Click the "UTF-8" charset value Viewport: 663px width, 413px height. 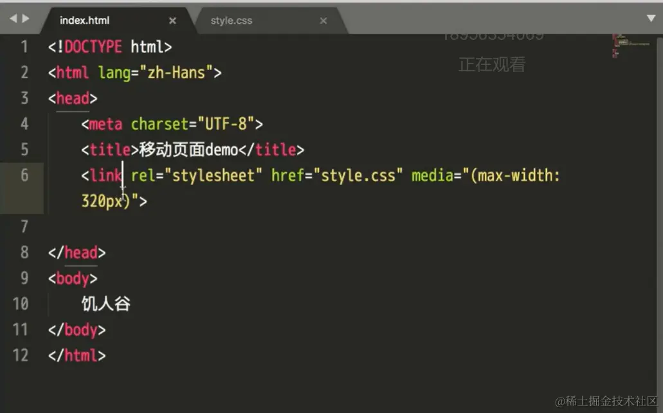(x=226, y=124)
